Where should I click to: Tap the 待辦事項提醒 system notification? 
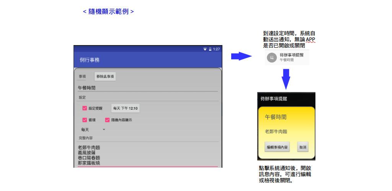[291, 57]
